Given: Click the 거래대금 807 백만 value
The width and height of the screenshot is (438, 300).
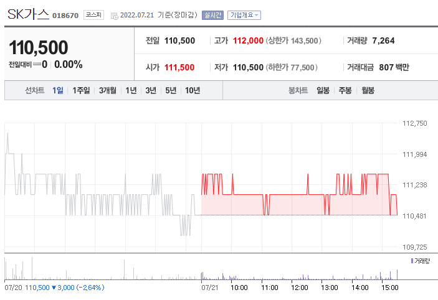Looking at the screenshot, I should [x=394, y=68].
